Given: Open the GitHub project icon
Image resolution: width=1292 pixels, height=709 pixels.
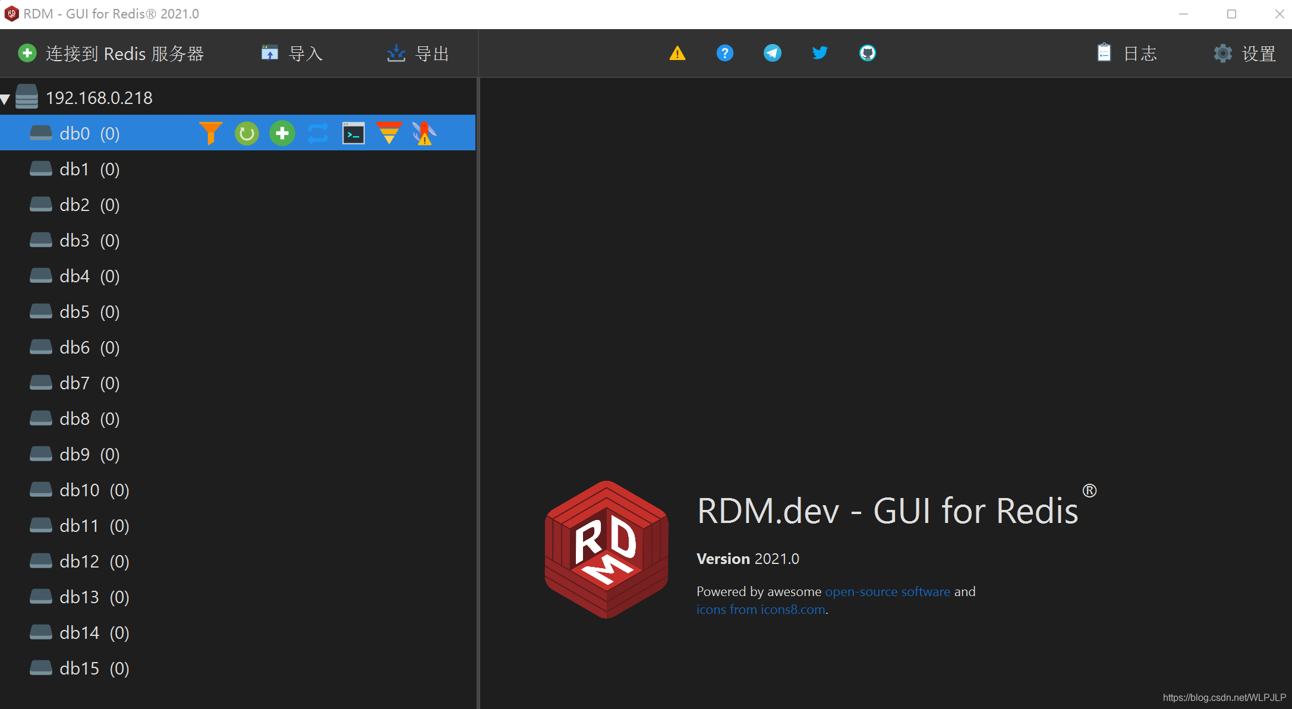Looking at the screenshot, I should click(x=867, y=53).
